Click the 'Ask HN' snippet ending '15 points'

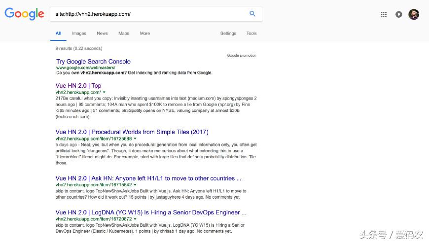[x=151, y=194]
